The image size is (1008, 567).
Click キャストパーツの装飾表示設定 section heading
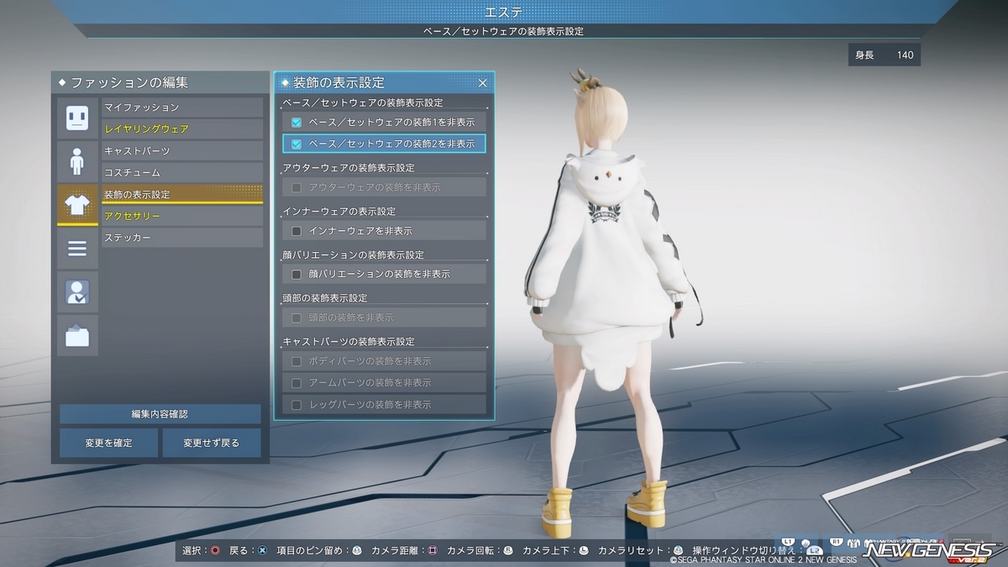point(349,343)
